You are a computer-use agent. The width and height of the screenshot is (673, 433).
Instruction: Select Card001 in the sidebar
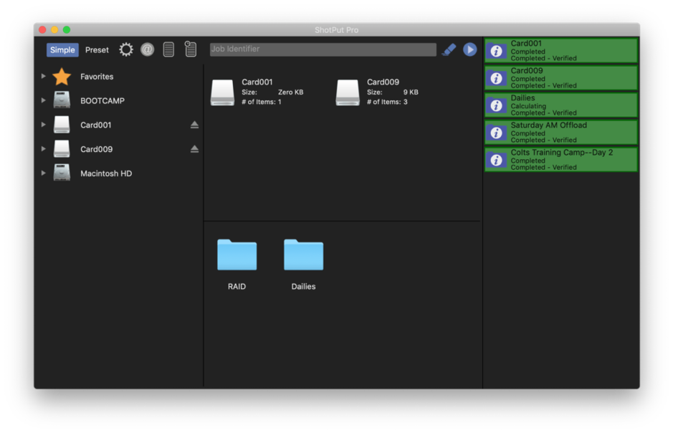[x=95, y=125]
